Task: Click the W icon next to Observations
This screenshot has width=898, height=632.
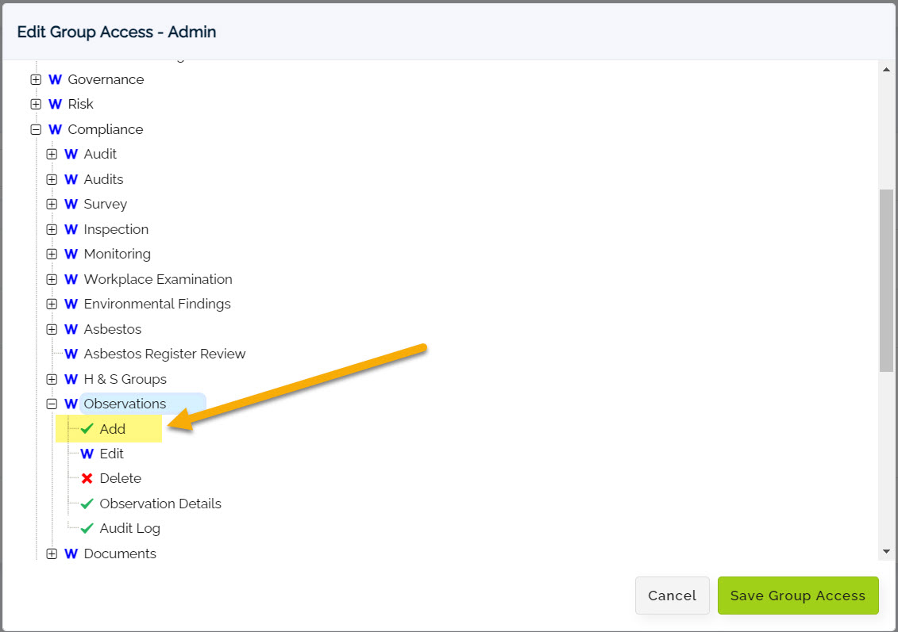Action: (71, 404)
